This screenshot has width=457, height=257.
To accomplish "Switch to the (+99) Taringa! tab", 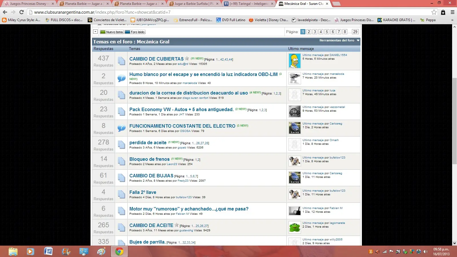I will tap(249, 4).
